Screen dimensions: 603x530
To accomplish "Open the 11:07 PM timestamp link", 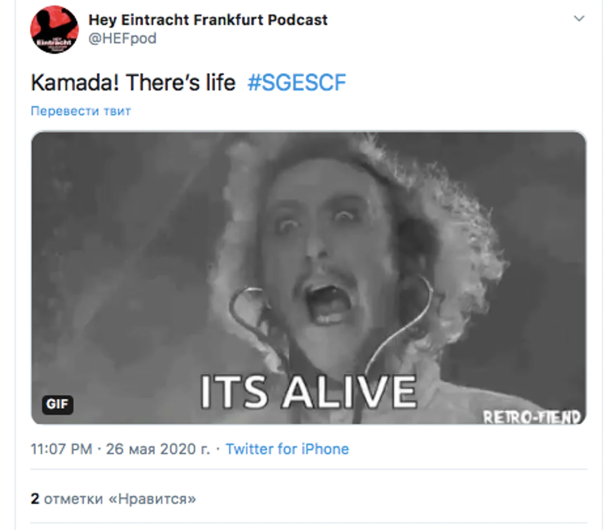I will tap(62, 449).
